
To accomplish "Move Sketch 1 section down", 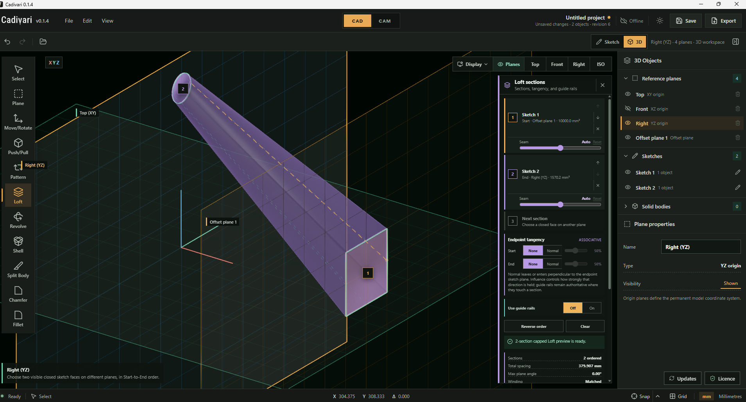I will click(598, 117).
